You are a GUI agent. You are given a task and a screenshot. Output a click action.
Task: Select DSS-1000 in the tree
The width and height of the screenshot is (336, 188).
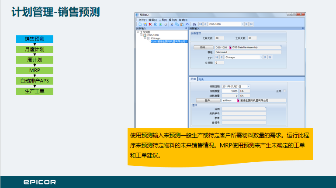coord(153,35)
